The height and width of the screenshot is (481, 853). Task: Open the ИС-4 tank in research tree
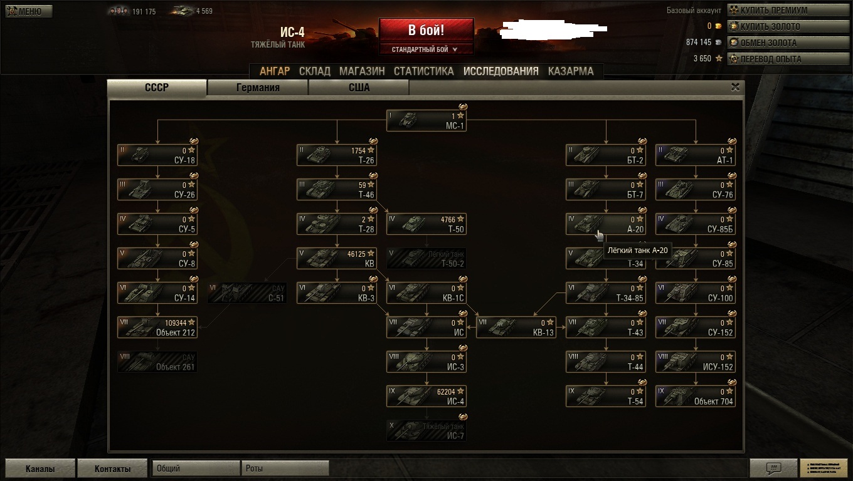tap(426, 396)
